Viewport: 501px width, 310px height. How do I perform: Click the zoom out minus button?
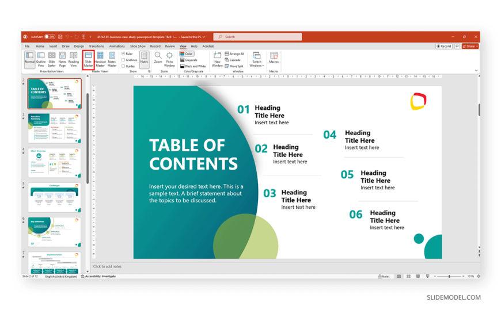click(x=435, y=277)
